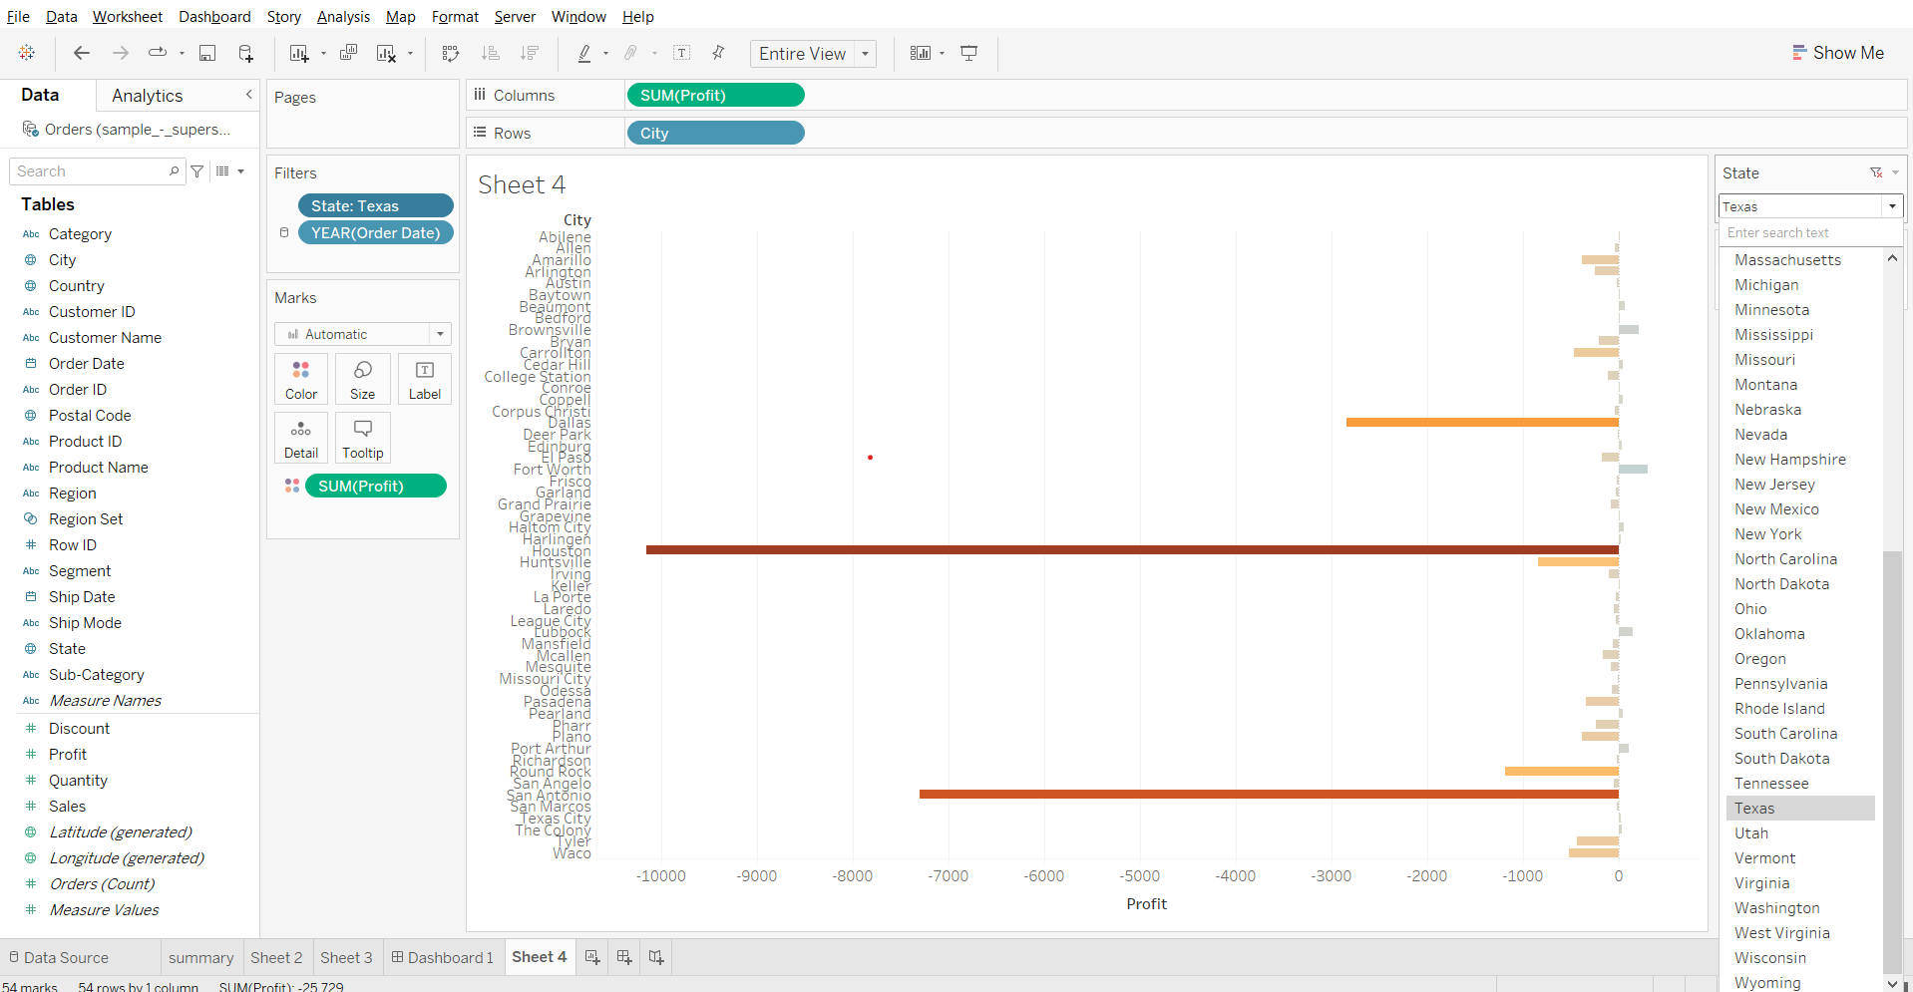
Task: Click the Swap Rows and Columns icon
Action: pos(451,54)
